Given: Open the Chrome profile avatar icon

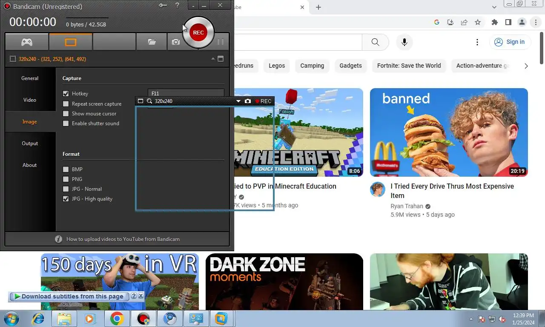Looking at the screenshot, I should [522, 22].
